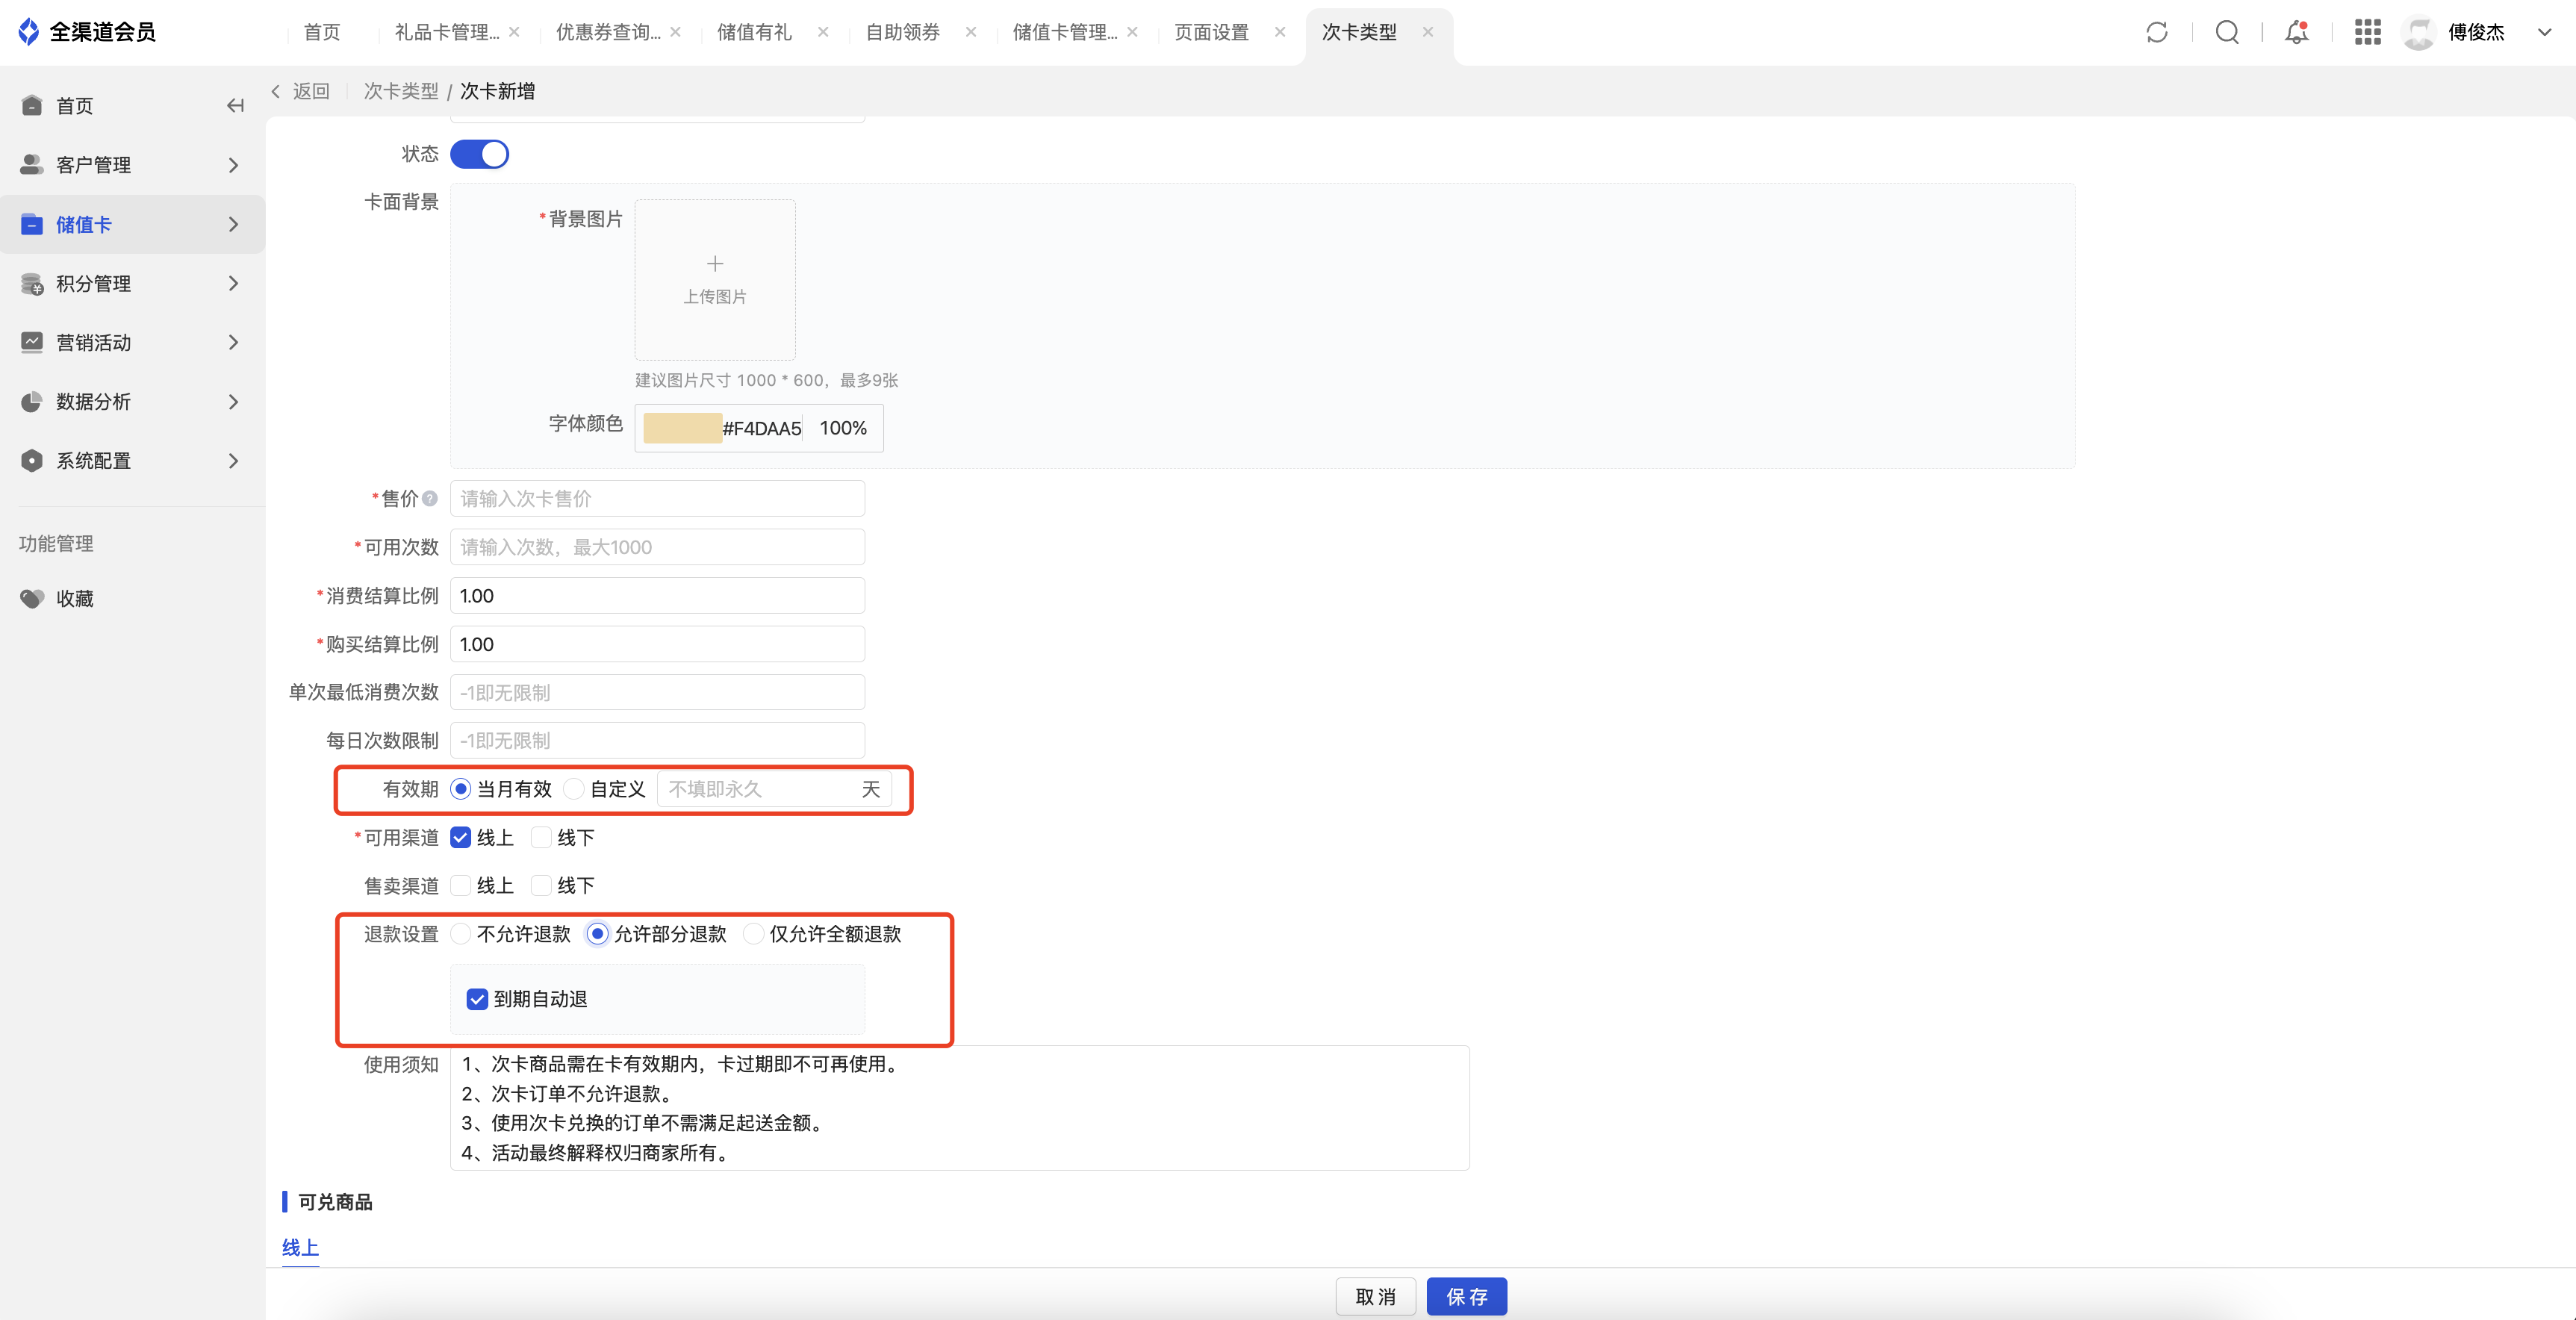Viewport: 2576px width, 1320px height.
Task: Expand 营销活动 menu chevron
Action: pos(233,342)
